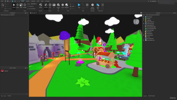Expand the NetworkClient tree node

click(144, 23)
